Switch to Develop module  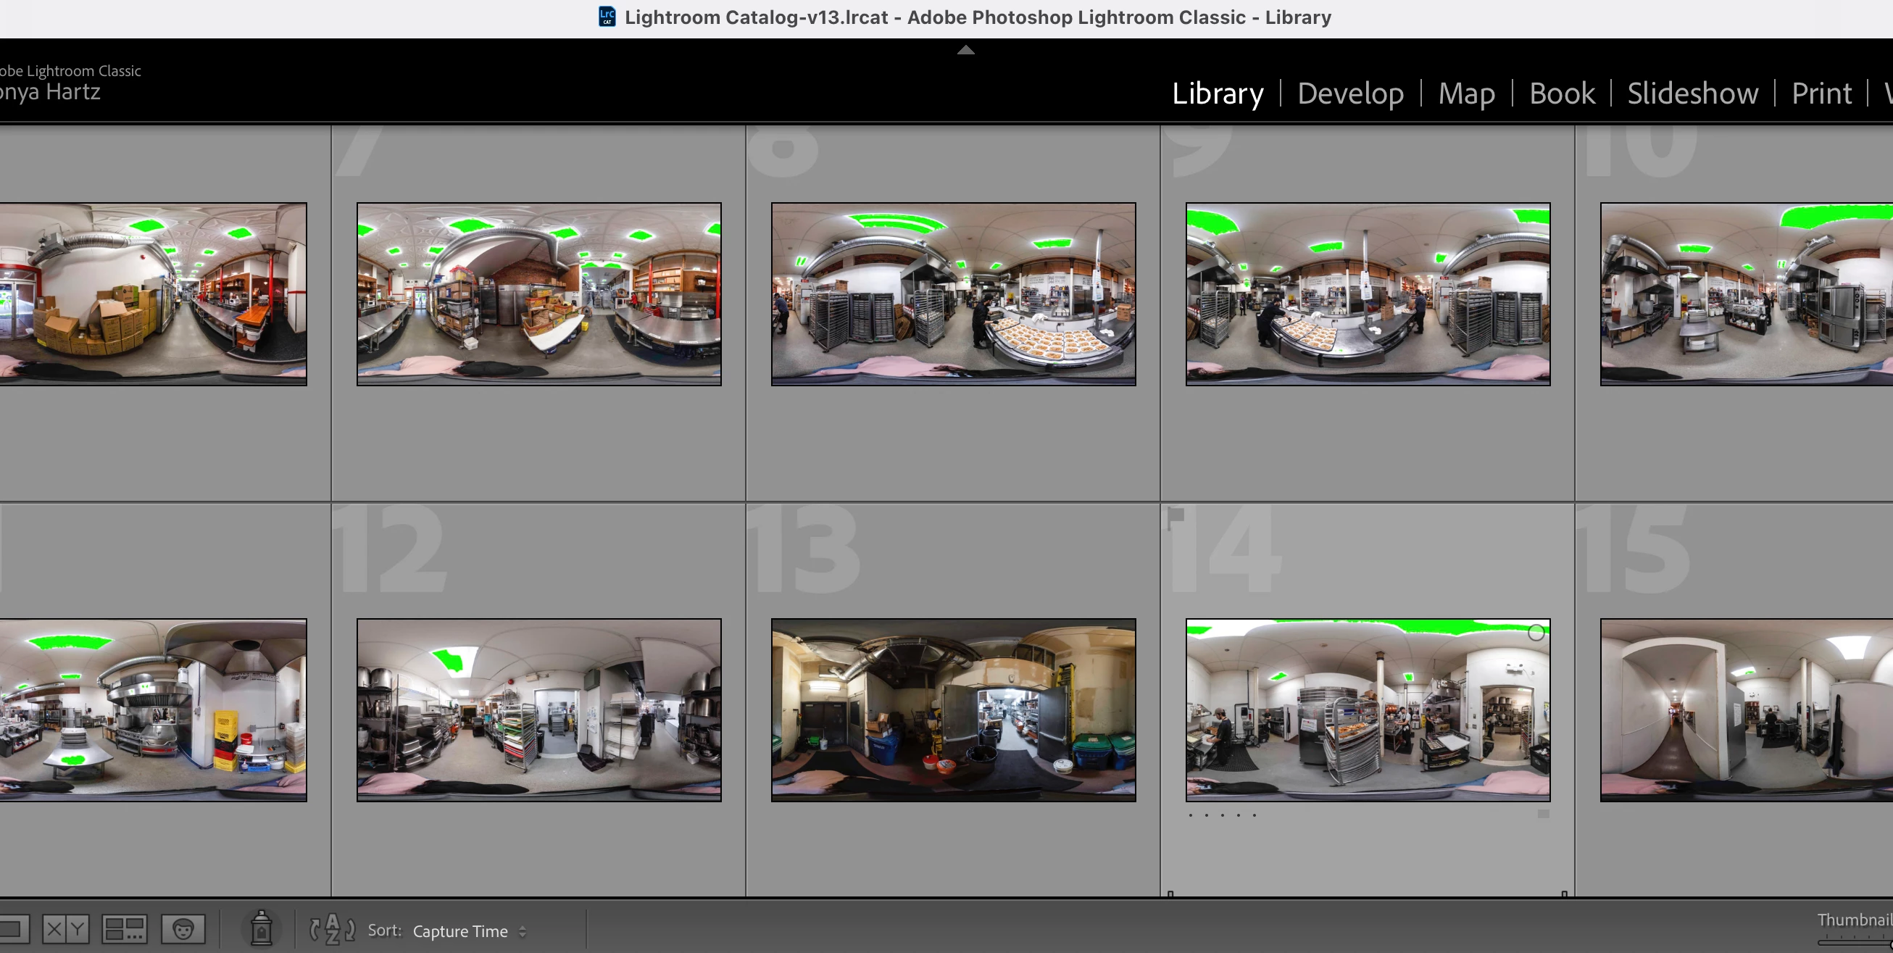pyautogui.click(x=1350, y=93)
